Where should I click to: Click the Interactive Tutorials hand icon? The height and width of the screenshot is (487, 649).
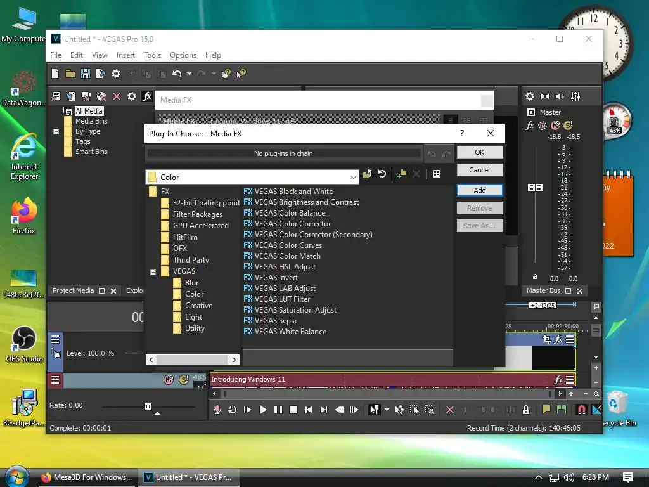click(226, 74)
